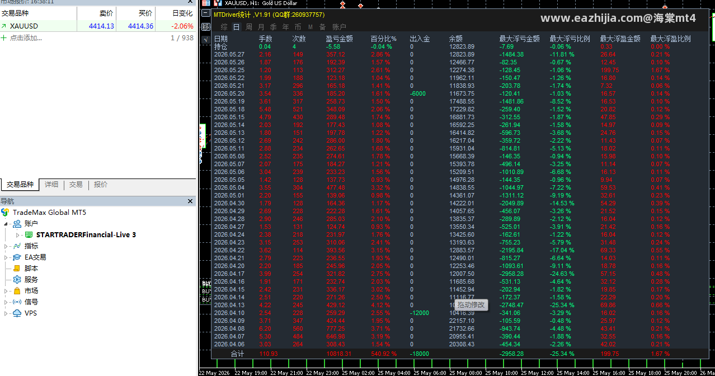Open the 报价 tab in Market Watch

point(101,185)
